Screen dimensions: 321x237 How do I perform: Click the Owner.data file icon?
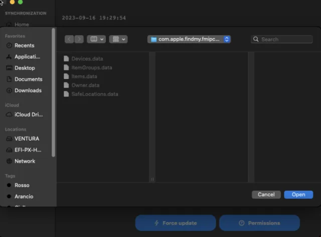(x=66, y=85)
